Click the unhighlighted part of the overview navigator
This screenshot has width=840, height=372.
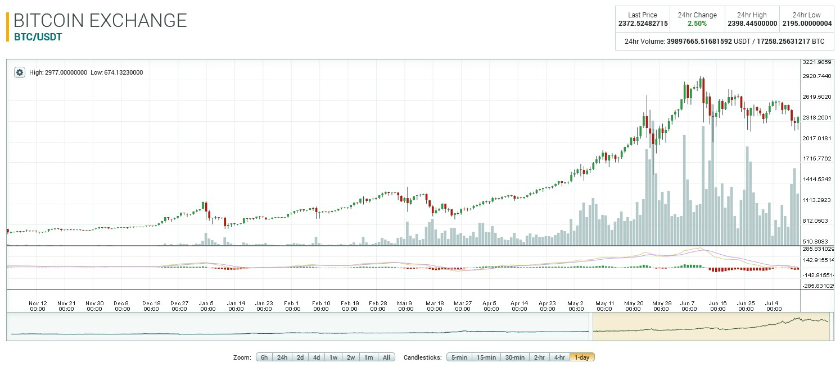pos(298,327)
